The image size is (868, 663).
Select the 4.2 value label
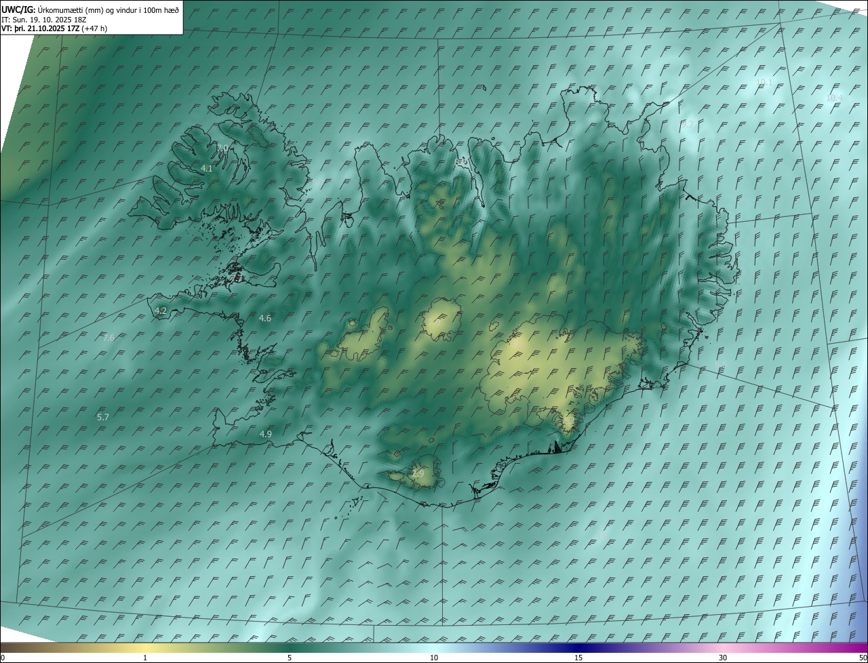click(161, 310)
